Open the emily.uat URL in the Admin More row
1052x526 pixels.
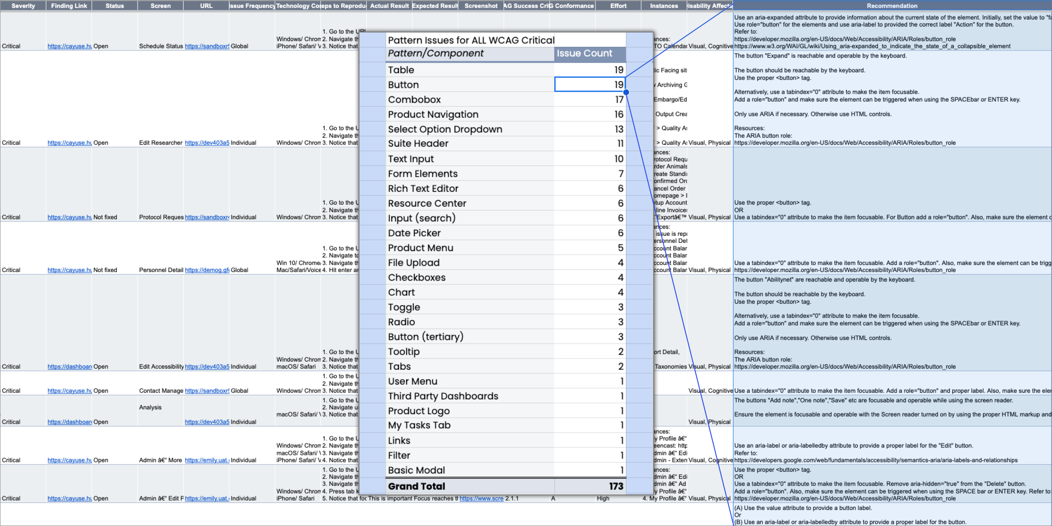click(207, 460)
